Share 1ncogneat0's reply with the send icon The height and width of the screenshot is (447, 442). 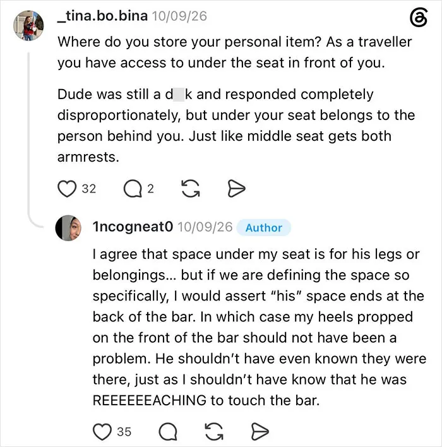pyautogui.click(x=260, y=432)
